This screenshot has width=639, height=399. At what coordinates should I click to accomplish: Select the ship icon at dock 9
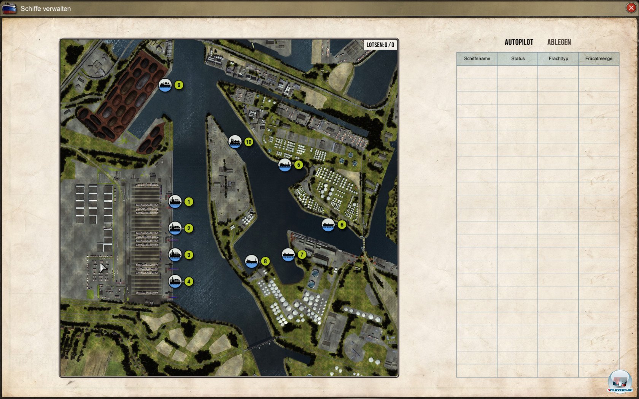[x=165, y=85]
